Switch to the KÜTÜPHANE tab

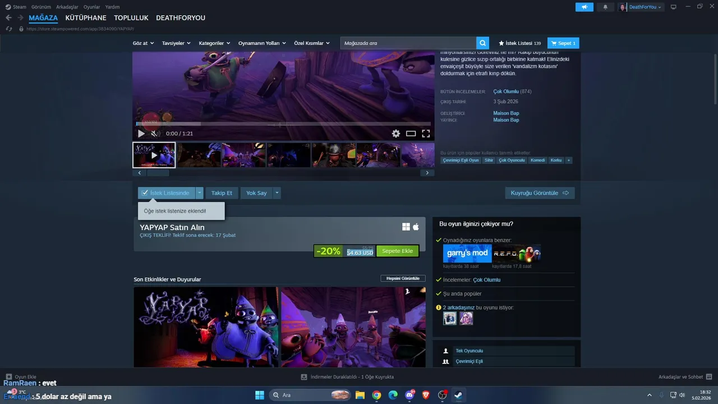pyautogui.click(x=86, y=18)
